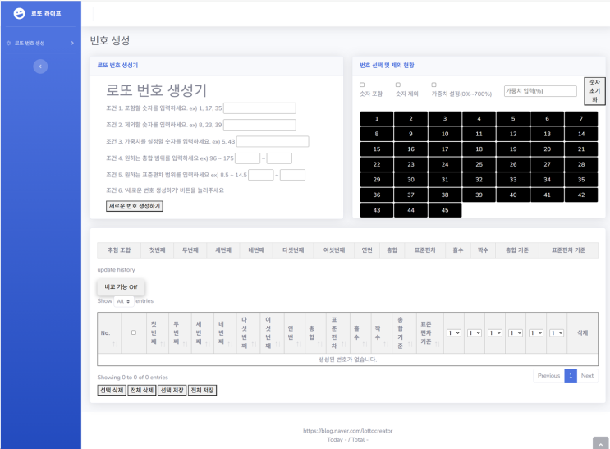The width and height of the screenshot is (610, 449).
Task: Select number 12 tile in number grid
Action: (x=513, y=134)
